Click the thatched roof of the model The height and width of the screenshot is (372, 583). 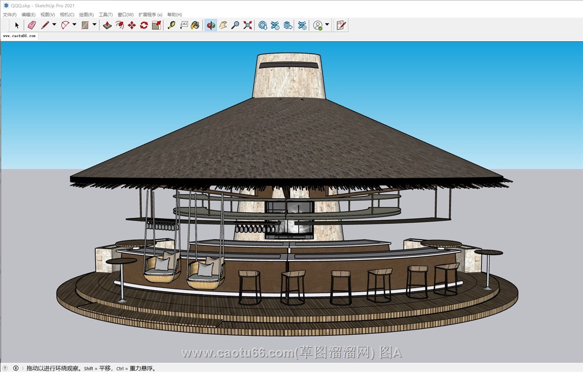click(x=287, y=141)
